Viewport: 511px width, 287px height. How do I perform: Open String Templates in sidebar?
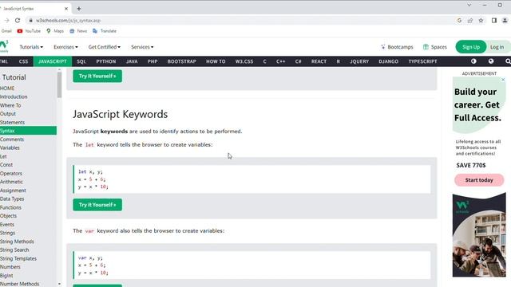click(18, 258)
